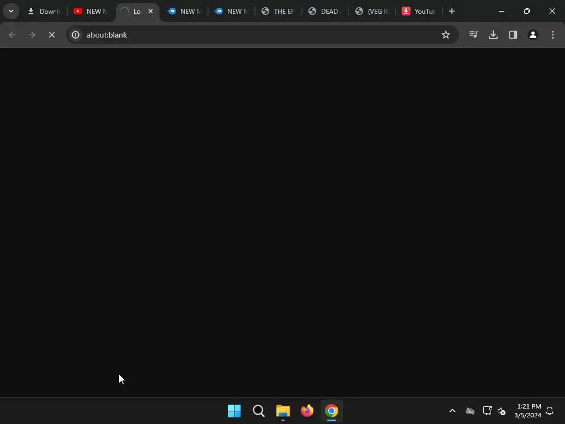Open network status tray icon

pyautogui.click(x=488, y=411)
